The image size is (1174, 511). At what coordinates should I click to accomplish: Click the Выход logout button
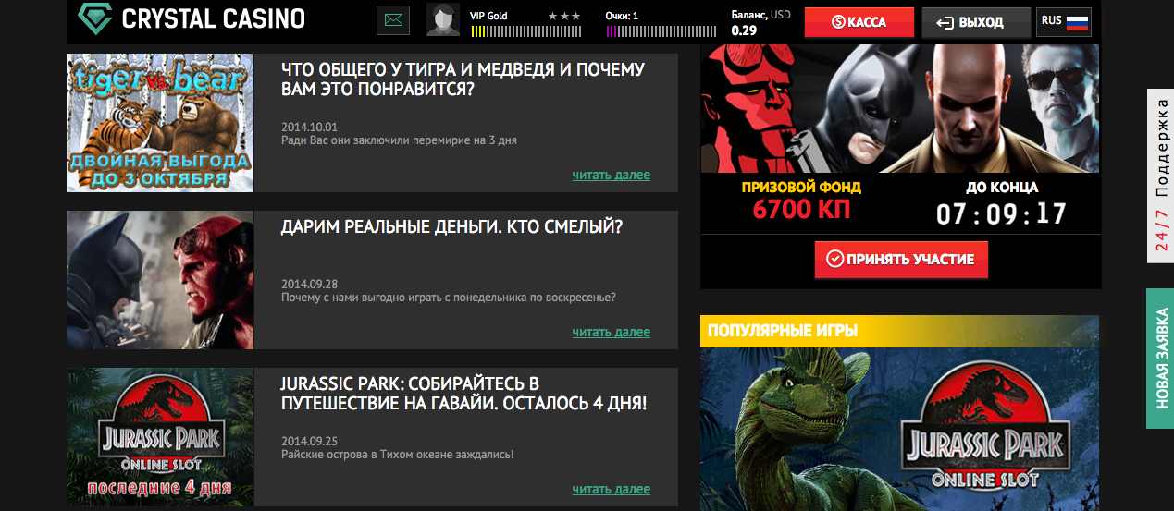[976, 22]
